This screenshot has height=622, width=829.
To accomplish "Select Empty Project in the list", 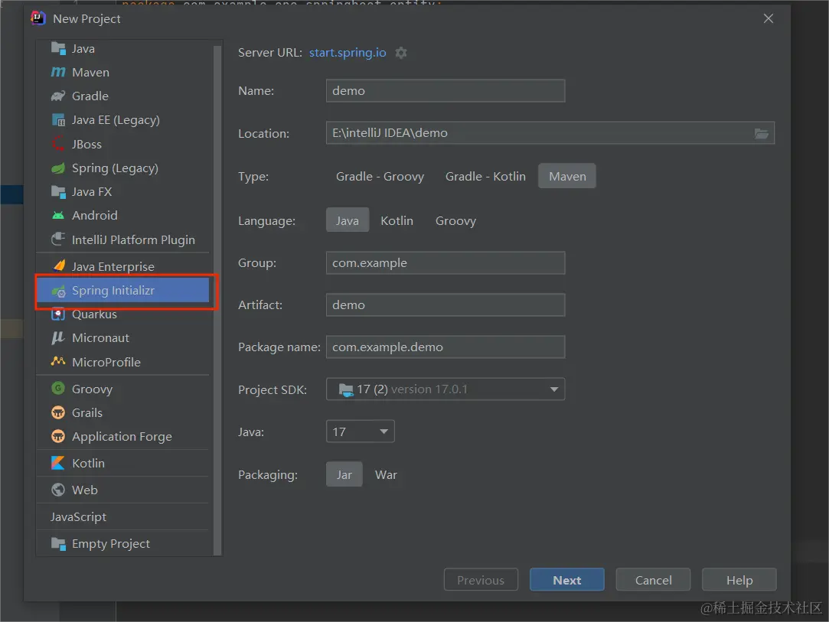I will [123, 543].
